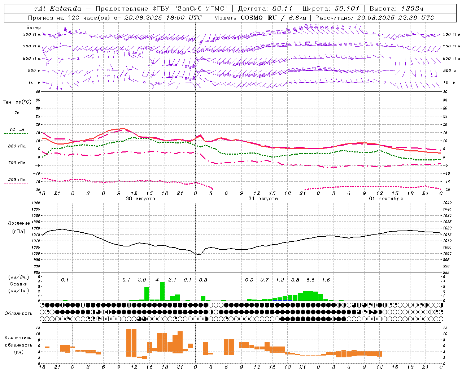Click the '(мм/3ч.)' unit label
Screen dimensions: 462x370
tap(19, 277)
